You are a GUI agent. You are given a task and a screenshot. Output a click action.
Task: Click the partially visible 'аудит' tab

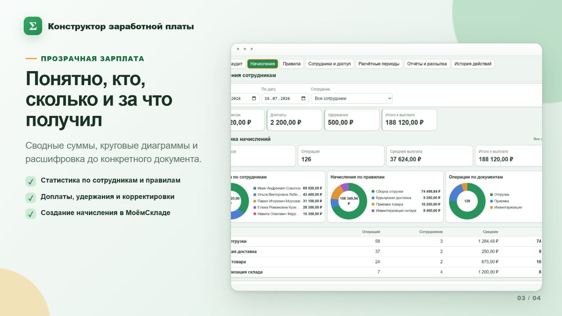(238, 64)
